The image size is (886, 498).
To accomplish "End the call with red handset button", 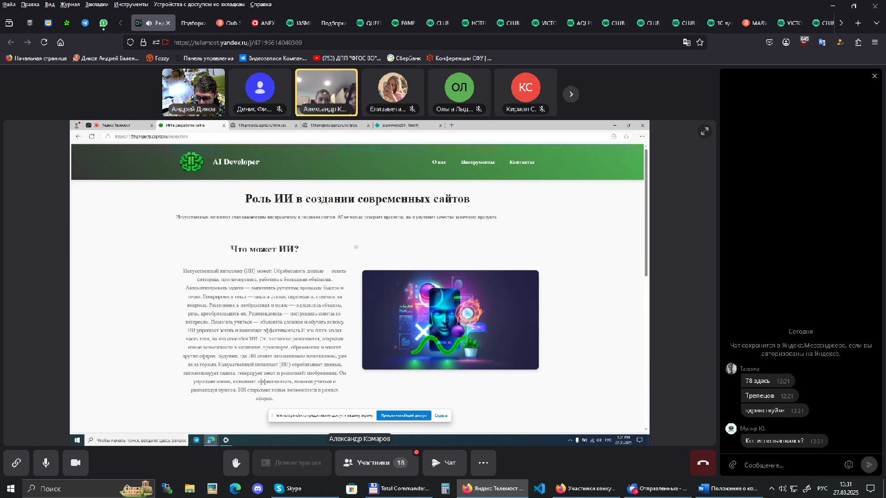I will (x=702, y=463).
